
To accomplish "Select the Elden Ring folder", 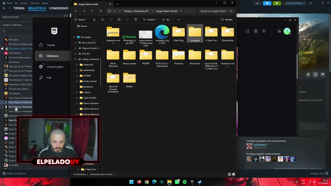I will point(178,34).
